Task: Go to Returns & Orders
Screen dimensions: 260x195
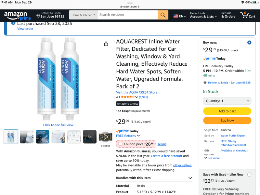Action: tap(228, 15)
